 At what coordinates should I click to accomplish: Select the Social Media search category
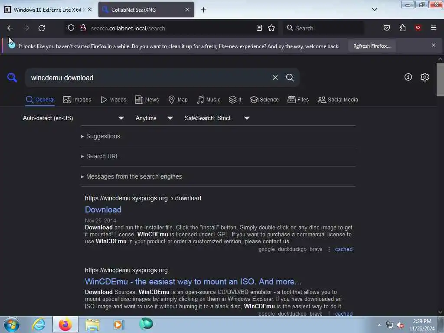338,100
